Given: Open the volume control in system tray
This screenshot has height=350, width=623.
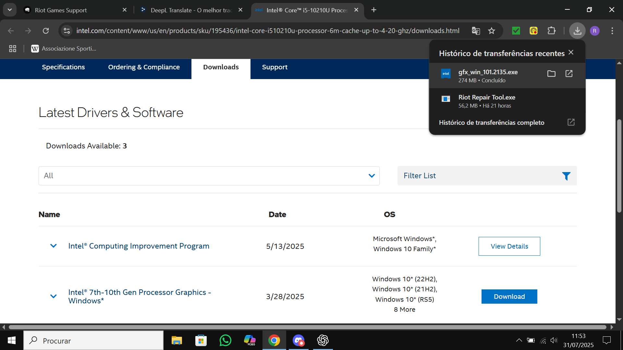Looking at the screenshot, I should 554,340.
